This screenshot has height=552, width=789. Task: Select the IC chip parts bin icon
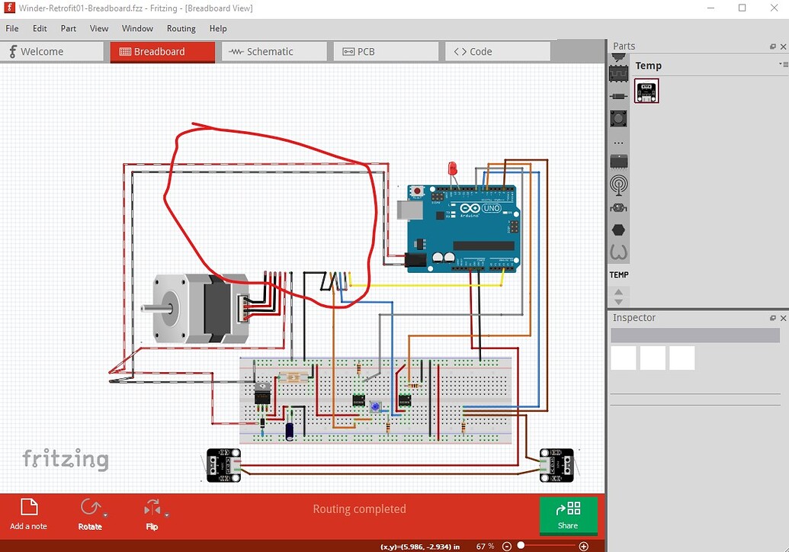pyautogui.click(x=618, y=162)
